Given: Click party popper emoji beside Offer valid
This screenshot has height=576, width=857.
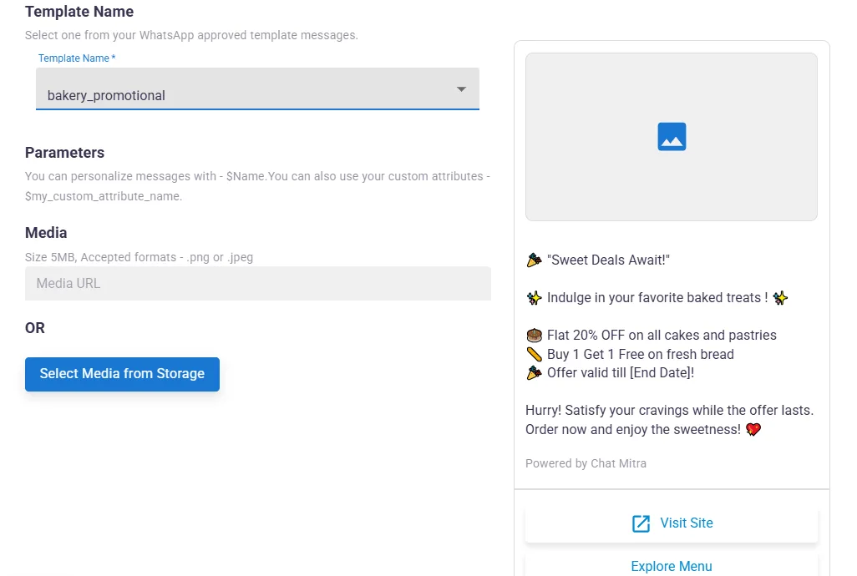Looking at the screenshot, I should pos(534,373).
